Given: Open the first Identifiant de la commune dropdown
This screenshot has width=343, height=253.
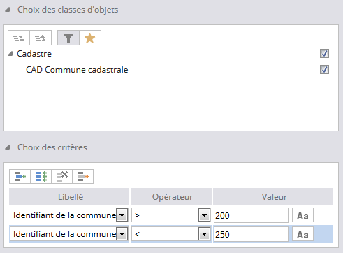Looking at the screenshot, I should 122,215.
